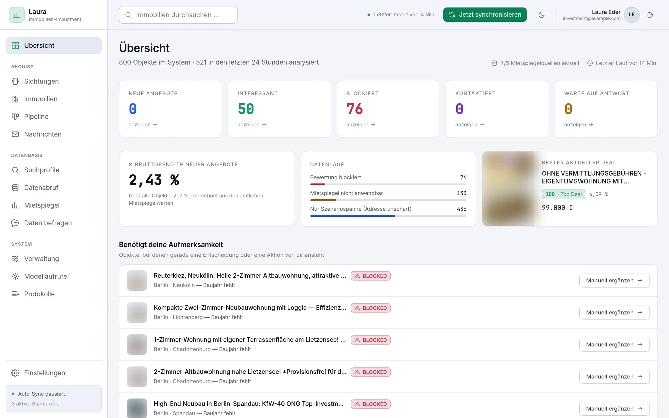This screenshot has height=418, width=669.
Task: Click Manuell ergänzen for Lichtenberg Neubauwohnung
Action: pyautogui.click(x=614, y=312)
